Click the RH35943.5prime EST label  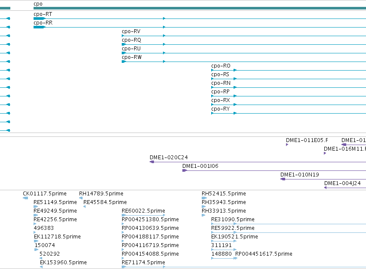tap(224, 202)
